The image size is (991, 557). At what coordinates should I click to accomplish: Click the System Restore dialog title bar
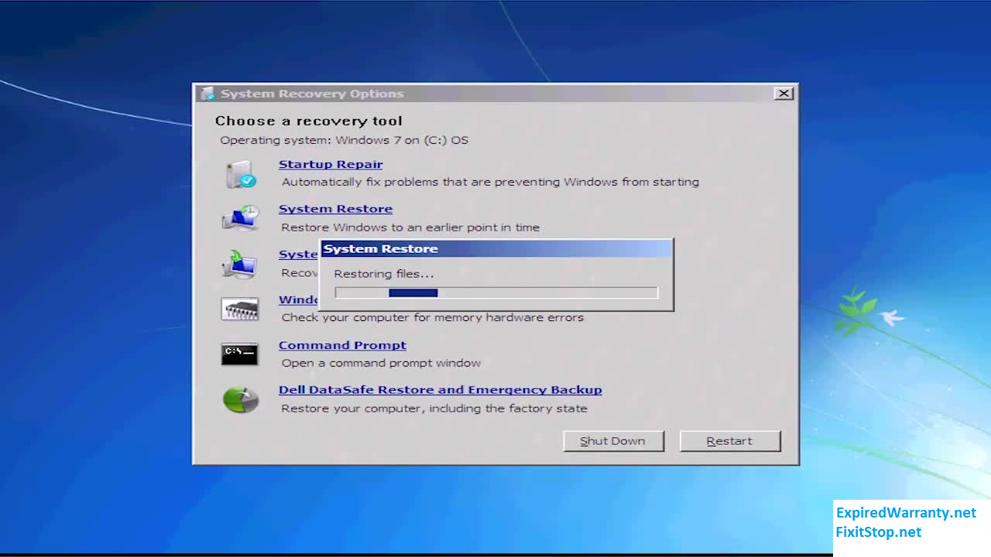(495, 248)
